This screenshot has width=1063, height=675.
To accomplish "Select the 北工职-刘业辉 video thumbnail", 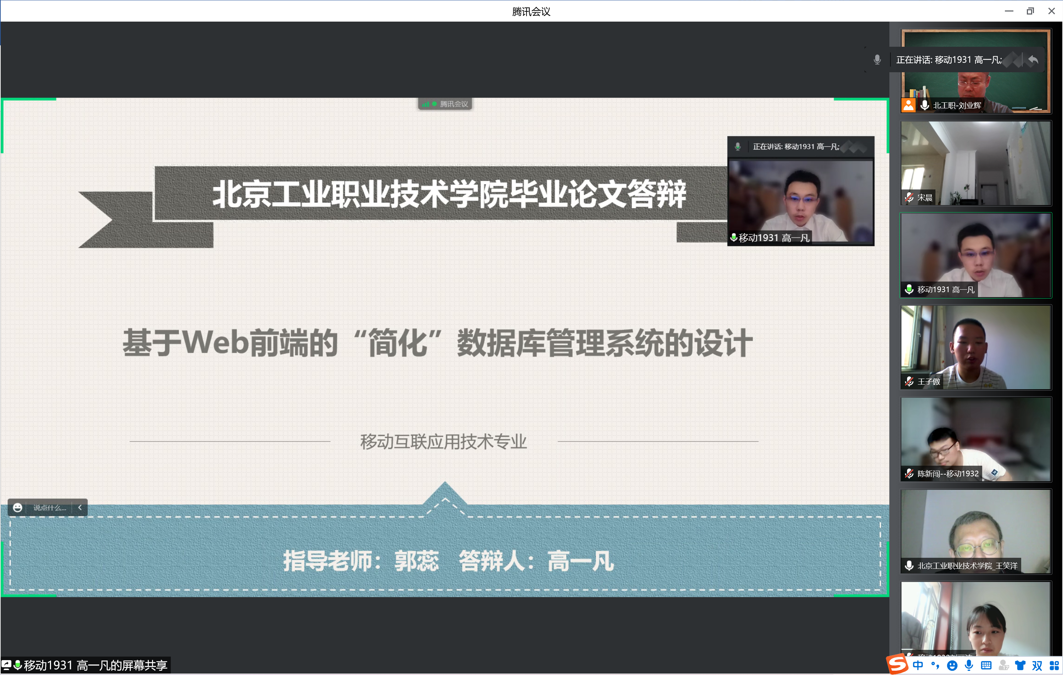I will (975, 71).
